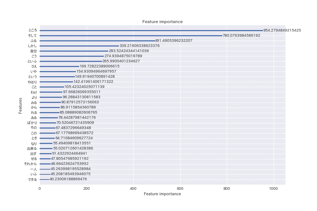Click the value 90.87912573156063
The height and width of the screenshot is (211, 317).
tap(80, 102)
